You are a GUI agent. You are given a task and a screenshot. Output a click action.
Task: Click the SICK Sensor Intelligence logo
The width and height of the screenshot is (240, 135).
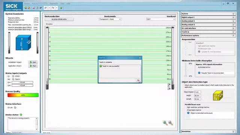[x=13, y=7]
